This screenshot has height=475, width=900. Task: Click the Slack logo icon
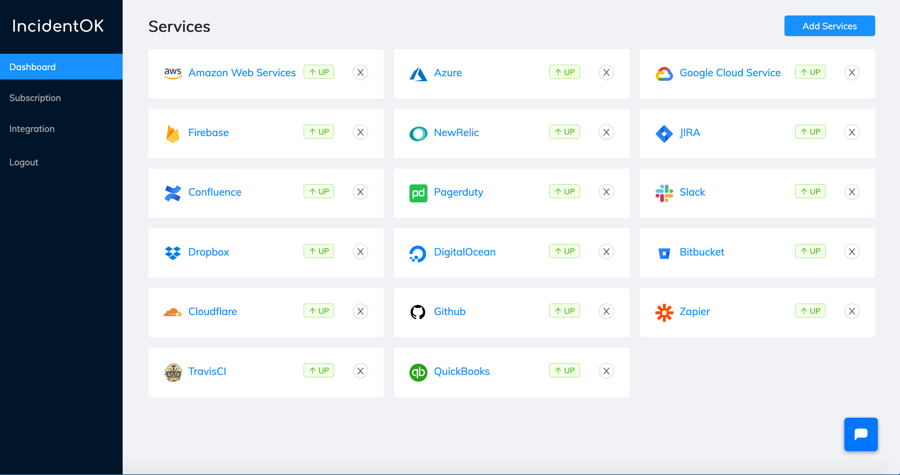click(x=664, y=192)
